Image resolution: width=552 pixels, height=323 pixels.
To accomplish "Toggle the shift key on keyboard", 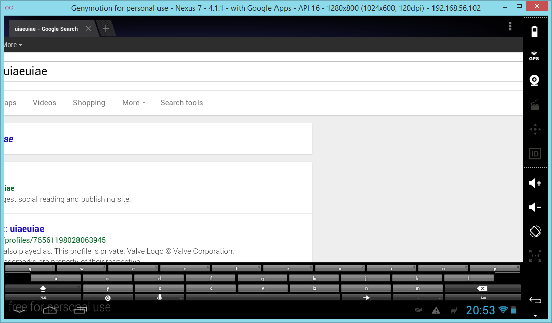I will 43,288.
